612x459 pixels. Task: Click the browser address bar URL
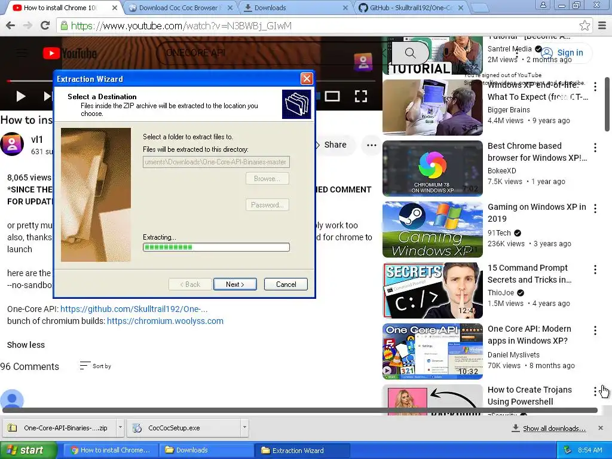tap(181, 26)
